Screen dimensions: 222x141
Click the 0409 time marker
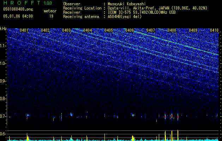point(193,30)
